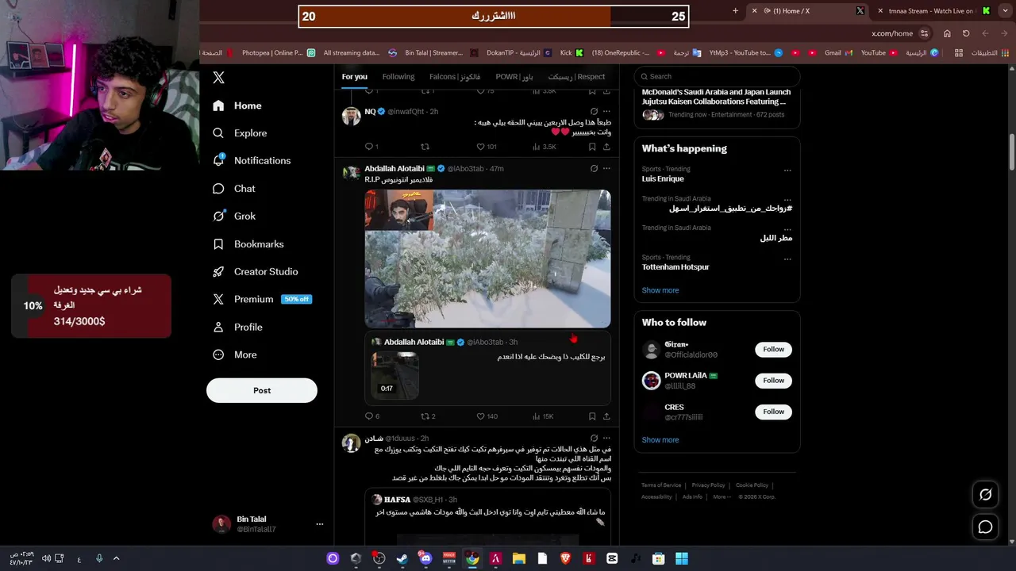Click the browser home button
This screenshot has width=1016, height=571.
pos(947,33)
